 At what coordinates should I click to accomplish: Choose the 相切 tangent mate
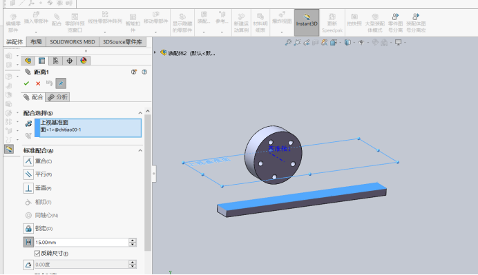coord(37,202)
